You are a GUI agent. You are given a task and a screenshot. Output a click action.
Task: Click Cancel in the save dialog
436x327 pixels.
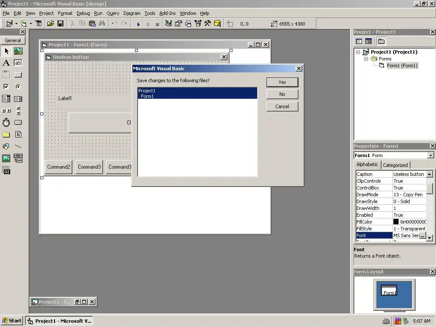click(x=282, y=106)
